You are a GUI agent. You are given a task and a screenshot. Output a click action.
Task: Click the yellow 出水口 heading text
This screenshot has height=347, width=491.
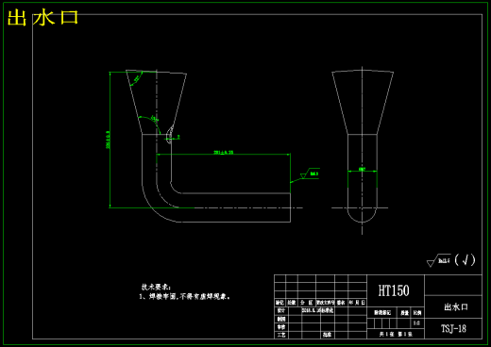click(42, 17)
